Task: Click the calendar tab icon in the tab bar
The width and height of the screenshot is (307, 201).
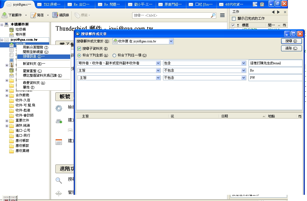Action: (255, 4)
